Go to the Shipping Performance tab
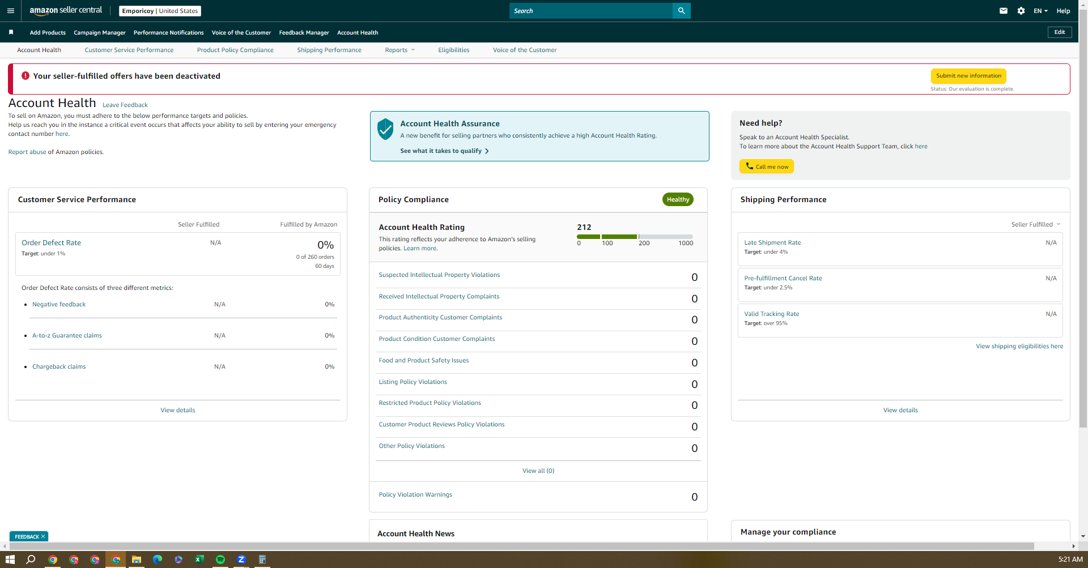The image size is (1088, 568). (329, 50)
